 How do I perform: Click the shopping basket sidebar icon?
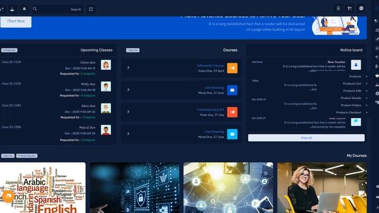pyautogui.click(x=377, y=76)
